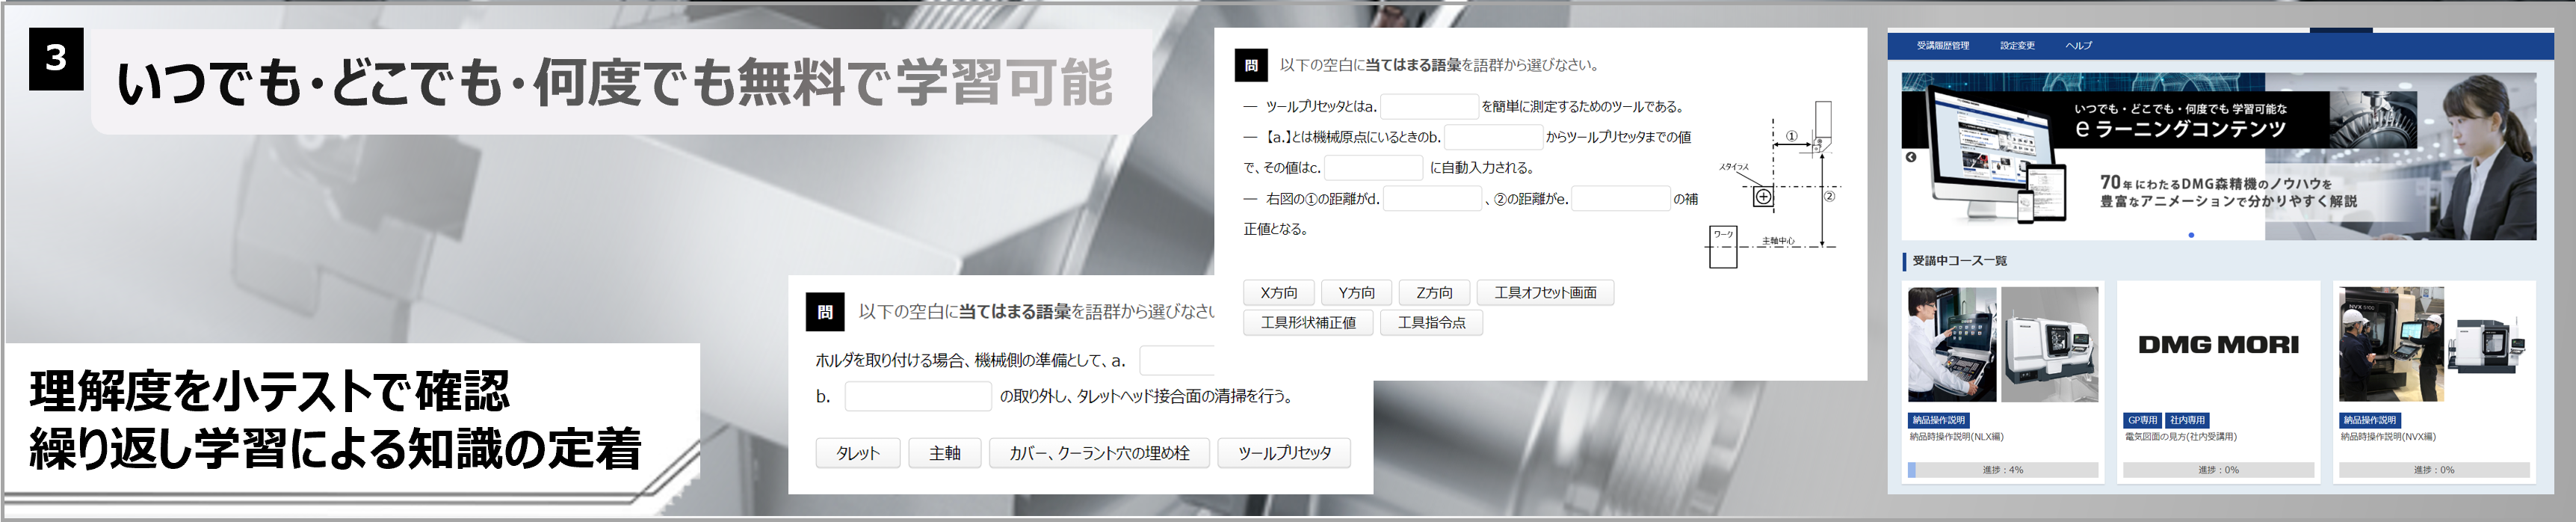Click the number 3 badge
Screen dimensions: 2576x522
tap(56, 59)
